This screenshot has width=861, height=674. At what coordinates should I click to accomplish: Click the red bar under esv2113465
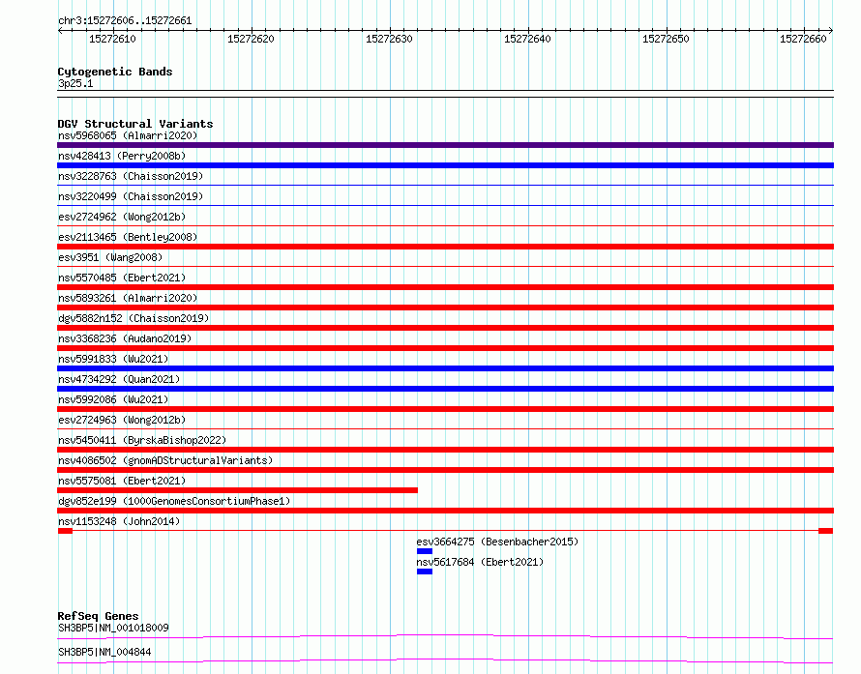445,247
